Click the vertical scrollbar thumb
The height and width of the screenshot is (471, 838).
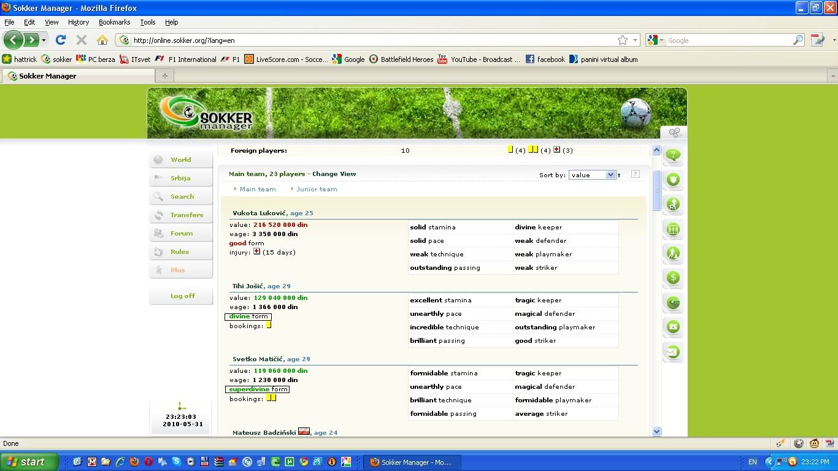[x=656, y=190]
